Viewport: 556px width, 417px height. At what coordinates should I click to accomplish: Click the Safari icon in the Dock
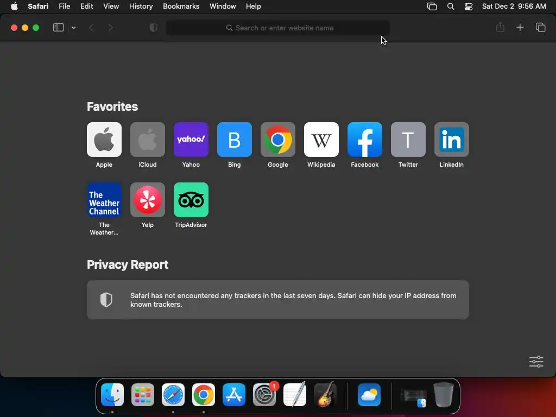tap(173, 395)
